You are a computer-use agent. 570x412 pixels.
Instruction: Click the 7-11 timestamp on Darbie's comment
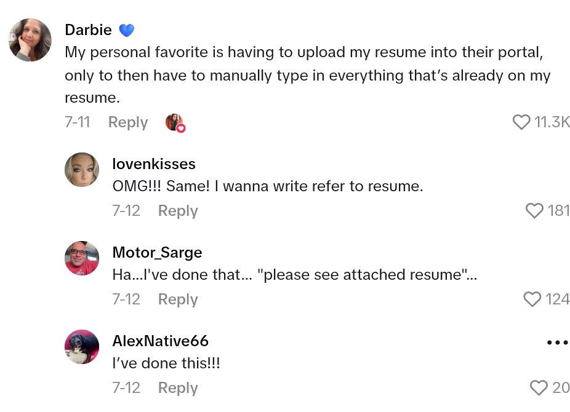click(x=78, y=122)
